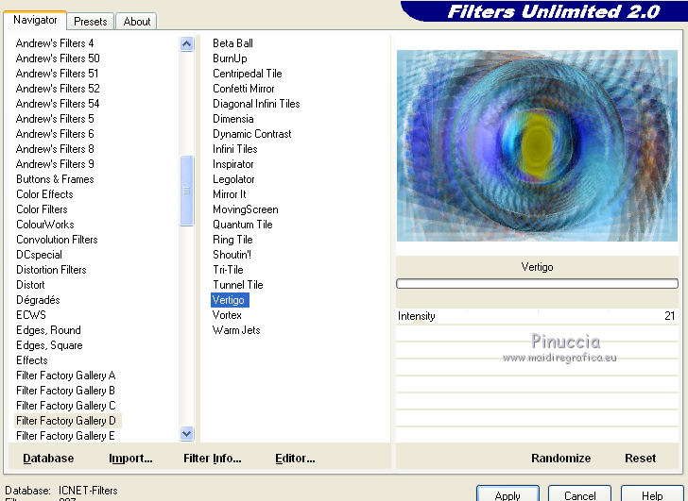The height and width of the screenshot is (501, 688).
Task: Select Andrew's Filters 51 category
Action: coord(57,74)
